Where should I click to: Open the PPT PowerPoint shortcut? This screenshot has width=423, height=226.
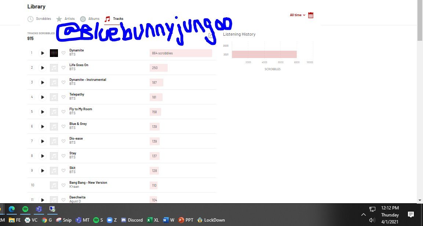tap(186, 220)
